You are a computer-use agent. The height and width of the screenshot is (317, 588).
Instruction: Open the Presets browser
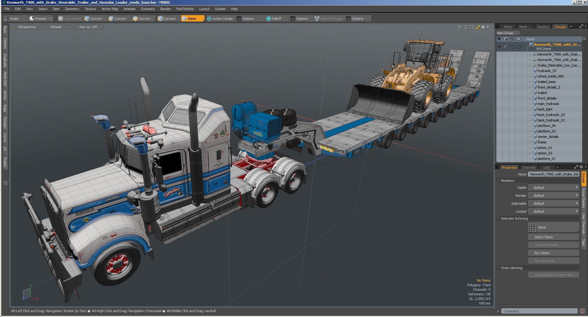pos(41,19)
